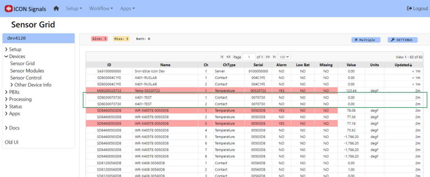Open the Workflow navbar dropdown
The image size is (430, 177).
[x=101, y=8]
